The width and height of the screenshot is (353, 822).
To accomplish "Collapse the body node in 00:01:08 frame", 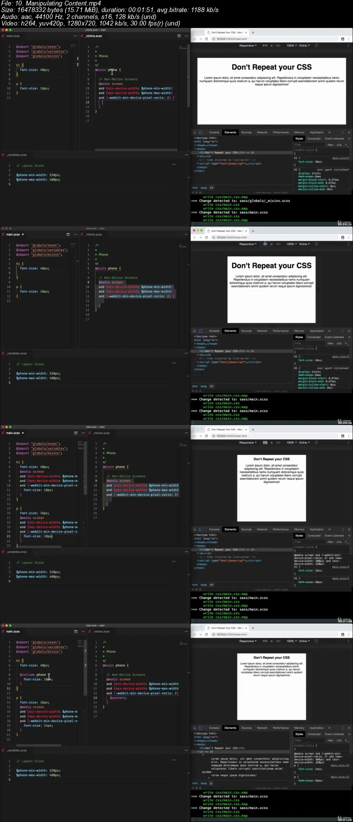I will 195,546.
